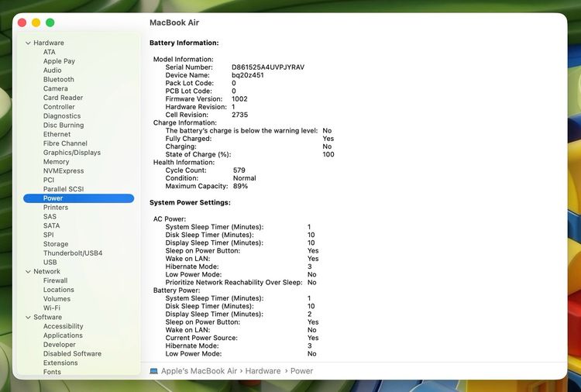Click Battery Information heading

[184, 43]
